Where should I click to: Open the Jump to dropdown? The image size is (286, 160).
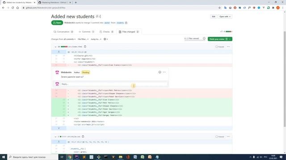pyautogui.click(x=96, y=39)
